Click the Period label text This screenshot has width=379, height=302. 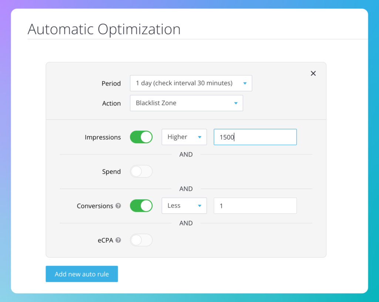(x=111, y=83)
